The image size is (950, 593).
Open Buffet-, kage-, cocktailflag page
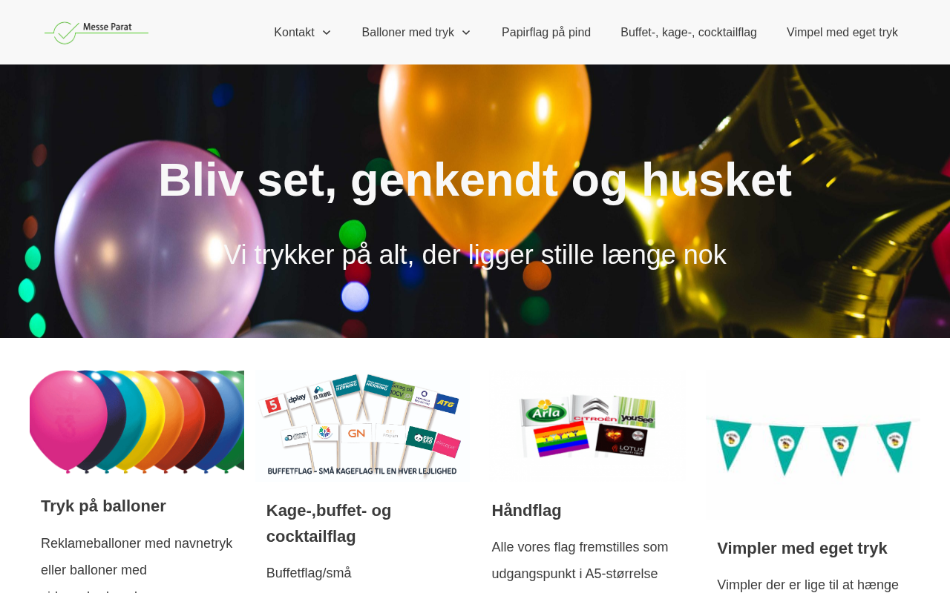pyautogui.click(x=689, y=33)
